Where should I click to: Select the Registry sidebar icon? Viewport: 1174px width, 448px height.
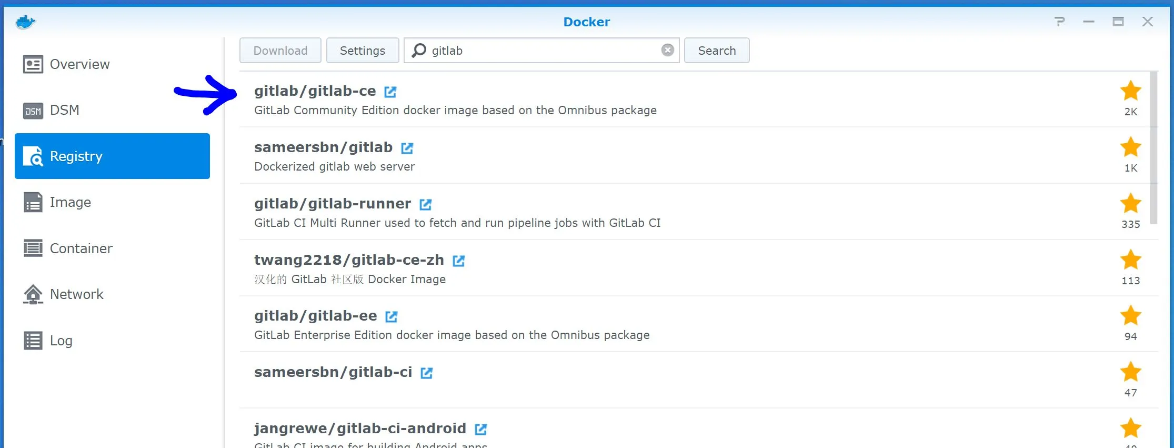(33, 156)
